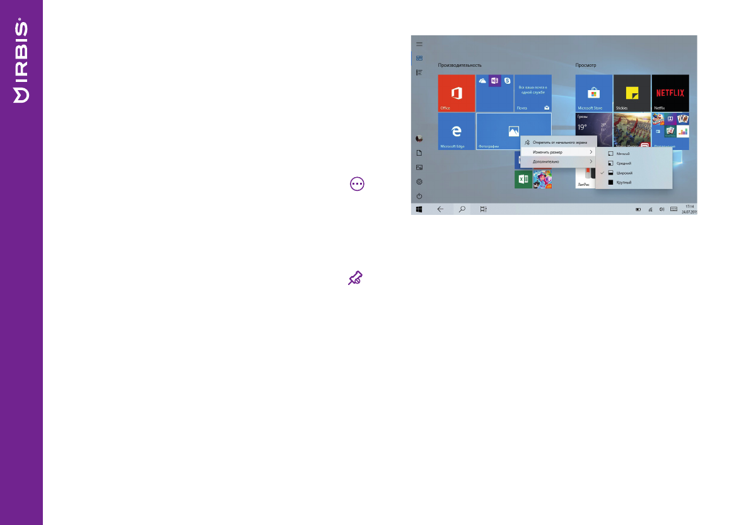Screen dimensions: 751x525
Task: Expand the Дополнительно submenu chevron
Action: 591,161
